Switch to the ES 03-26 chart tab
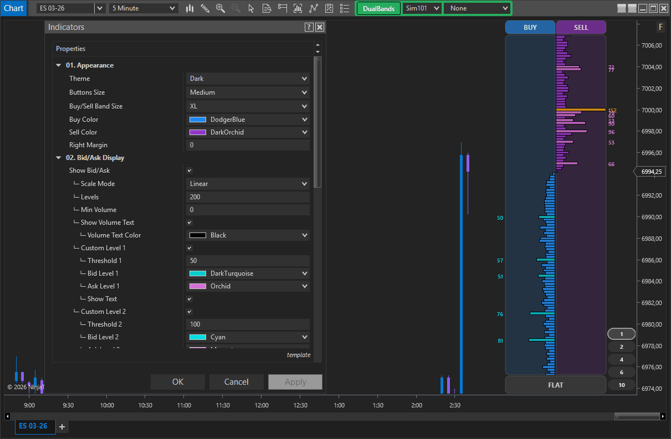Screen dimensions: 671x439 click(x=34, y=426)
